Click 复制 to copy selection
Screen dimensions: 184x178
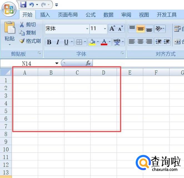coord(27,33)
